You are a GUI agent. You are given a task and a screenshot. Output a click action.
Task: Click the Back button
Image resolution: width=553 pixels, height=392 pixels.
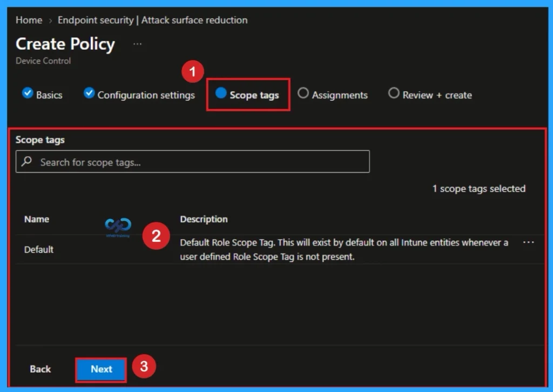[x=40, y=369]
